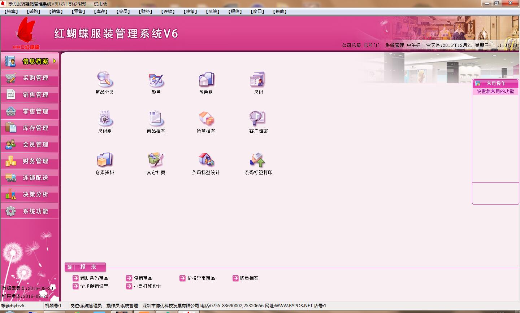Open the 小票打印设计 report link
Screen dimensions: 520x313
tap(147, 286)
